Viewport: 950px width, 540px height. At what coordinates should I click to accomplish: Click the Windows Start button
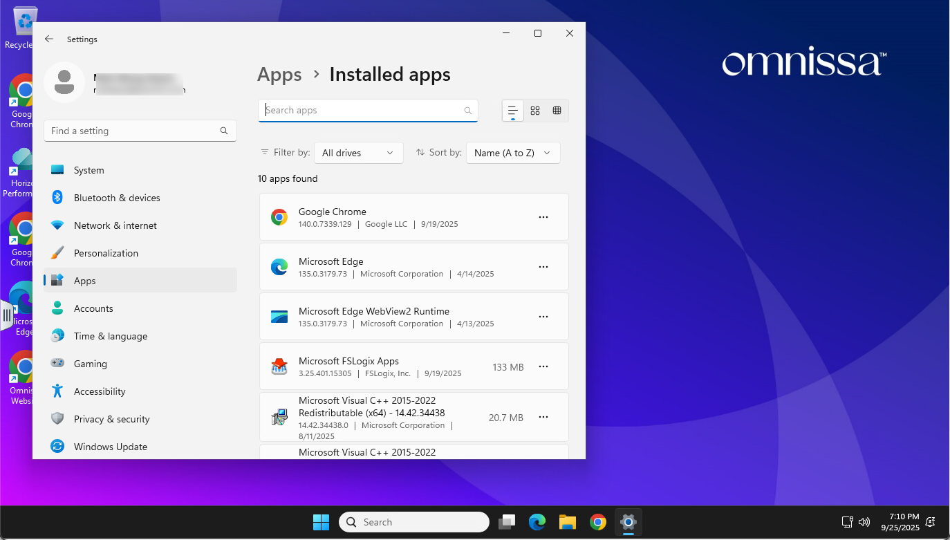tap(321, 522)
